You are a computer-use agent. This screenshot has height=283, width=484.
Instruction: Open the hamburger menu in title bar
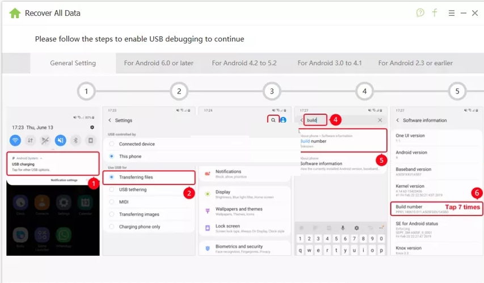tap(451, 13)
